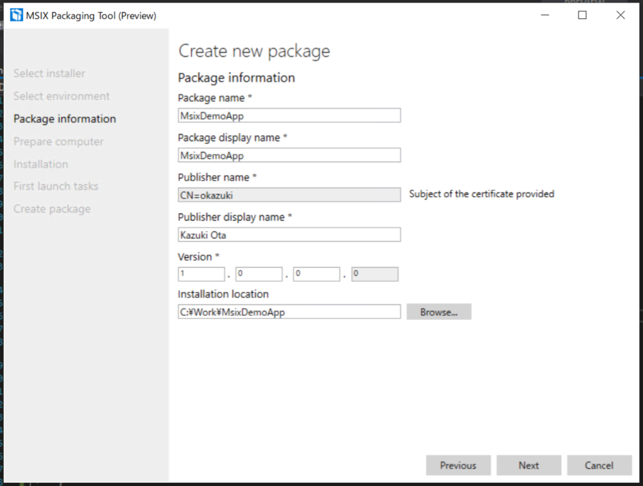The height and width of the screenshot is (486, 643).
Task: Open Browse for installation location
Action: click(x=439, y=311)
